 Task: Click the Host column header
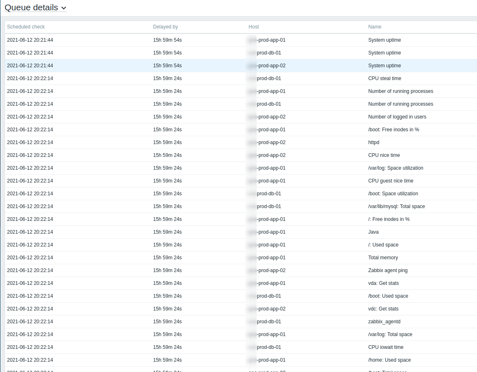point(253,27)
